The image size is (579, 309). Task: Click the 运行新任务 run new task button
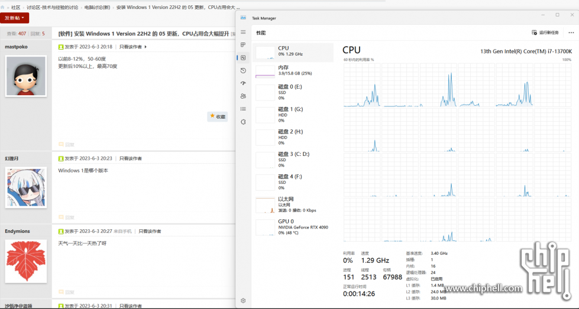tap(545, 32)
